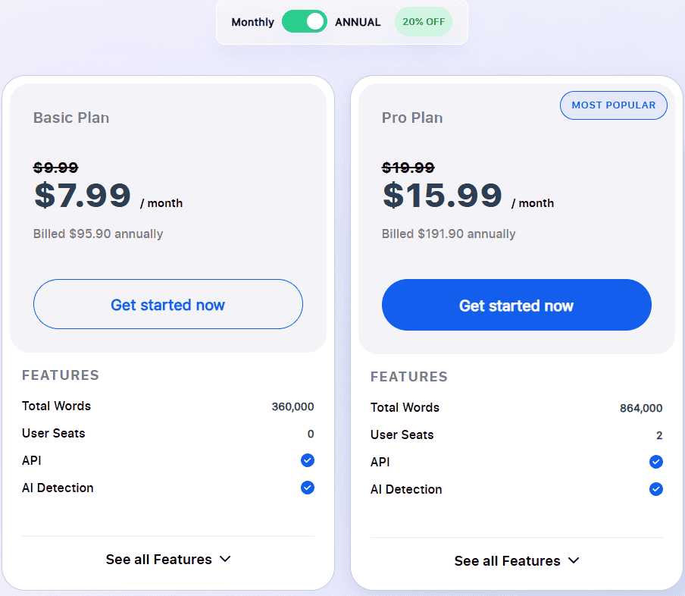The width and height of the screenshot is (685, 596).
Task: Click the 20% OFF badge
Action: (424, 22)
